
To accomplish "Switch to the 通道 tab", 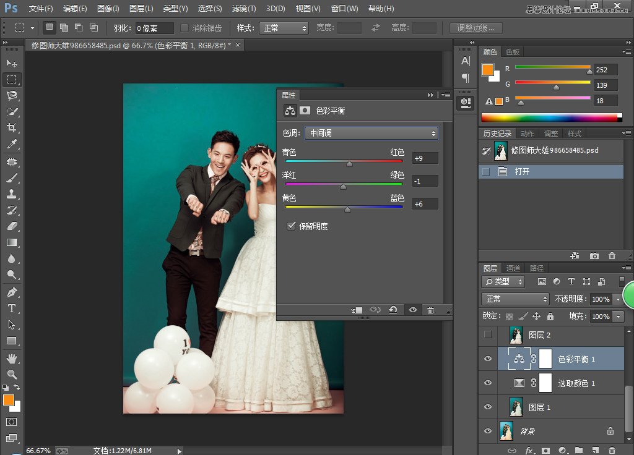I will [x=513, y=268].
